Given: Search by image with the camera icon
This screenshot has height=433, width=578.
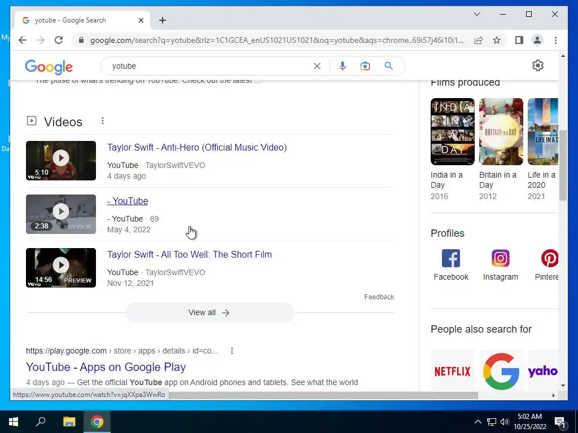Looking at the screenshot, I should pos(365,66).
